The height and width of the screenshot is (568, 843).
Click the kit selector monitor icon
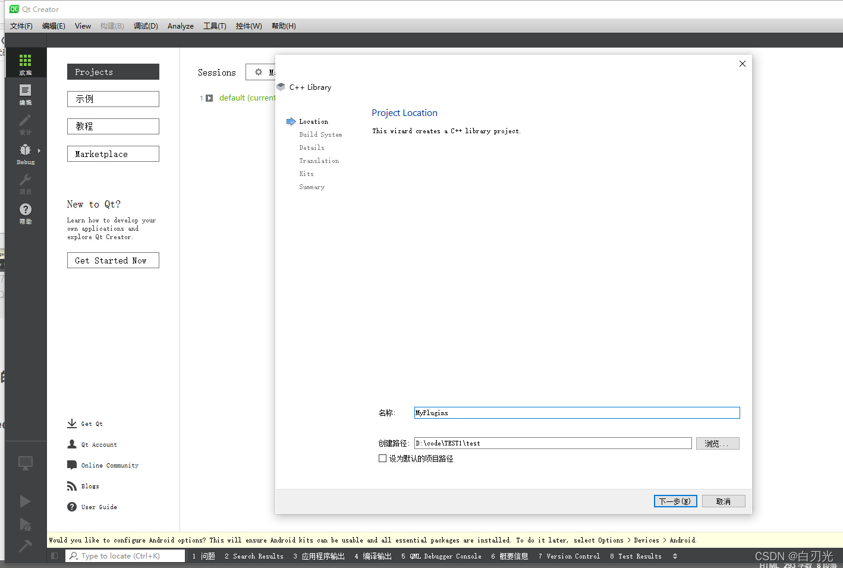[26, 463]
